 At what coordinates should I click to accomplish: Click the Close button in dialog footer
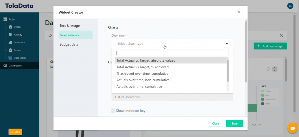tap(215, 124)
